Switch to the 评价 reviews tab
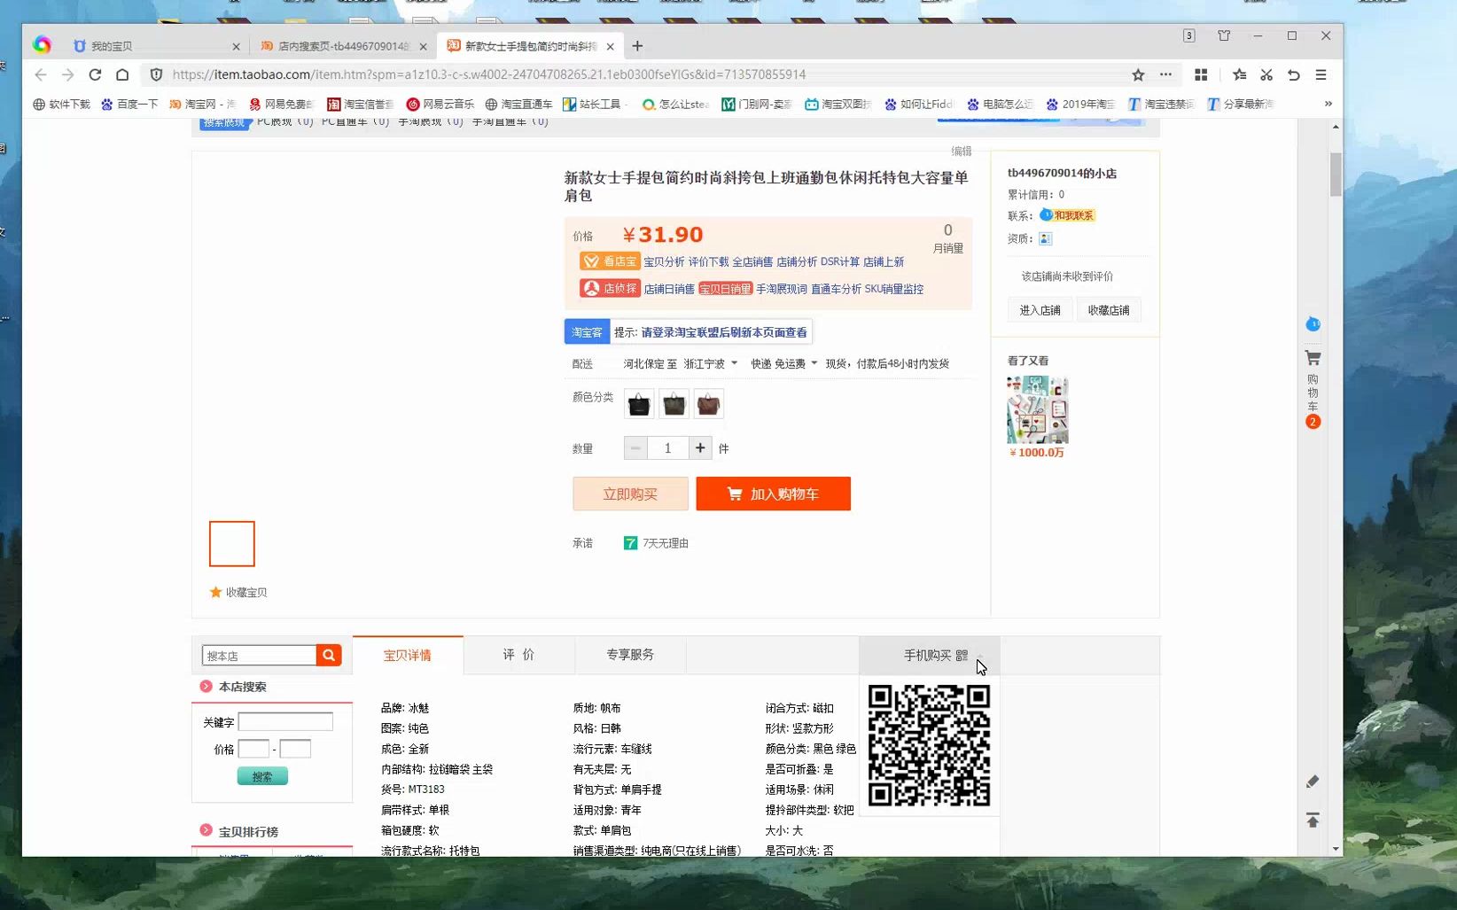 [518, 655]
